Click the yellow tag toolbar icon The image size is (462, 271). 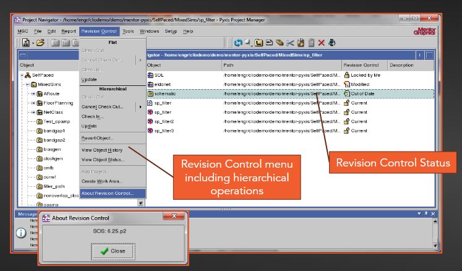click(x=280, y=43)
